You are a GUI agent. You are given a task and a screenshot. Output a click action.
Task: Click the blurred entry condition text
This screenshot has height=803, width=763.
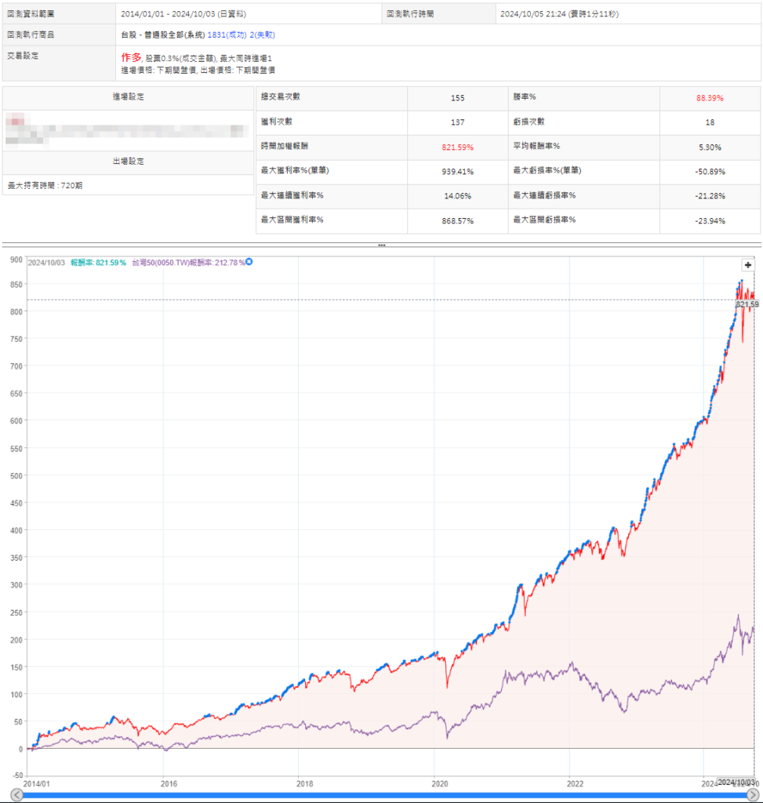118,130
